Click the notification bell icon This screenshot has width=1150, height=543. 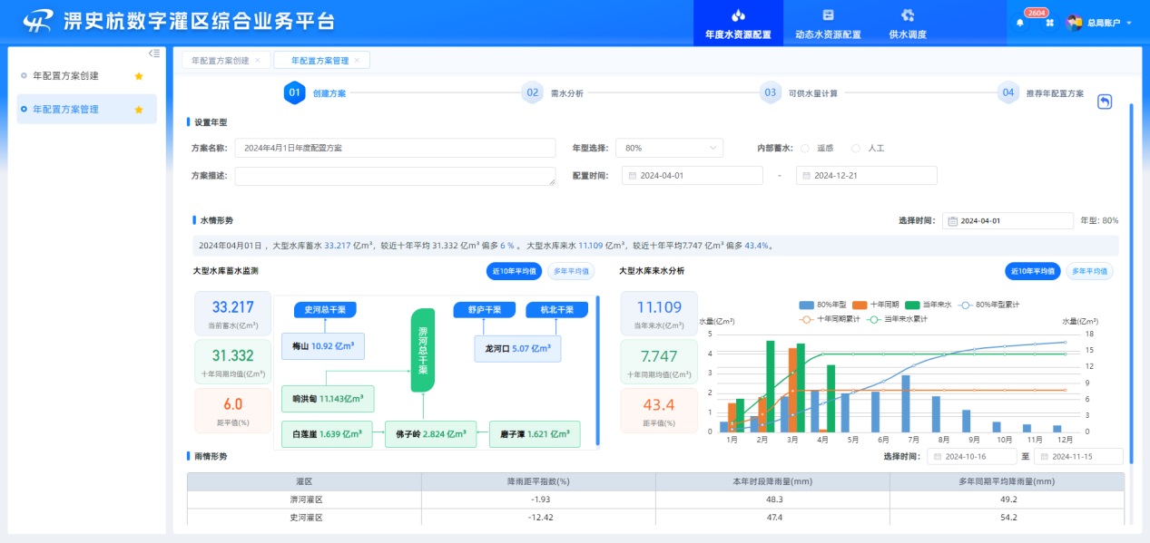1019,23
